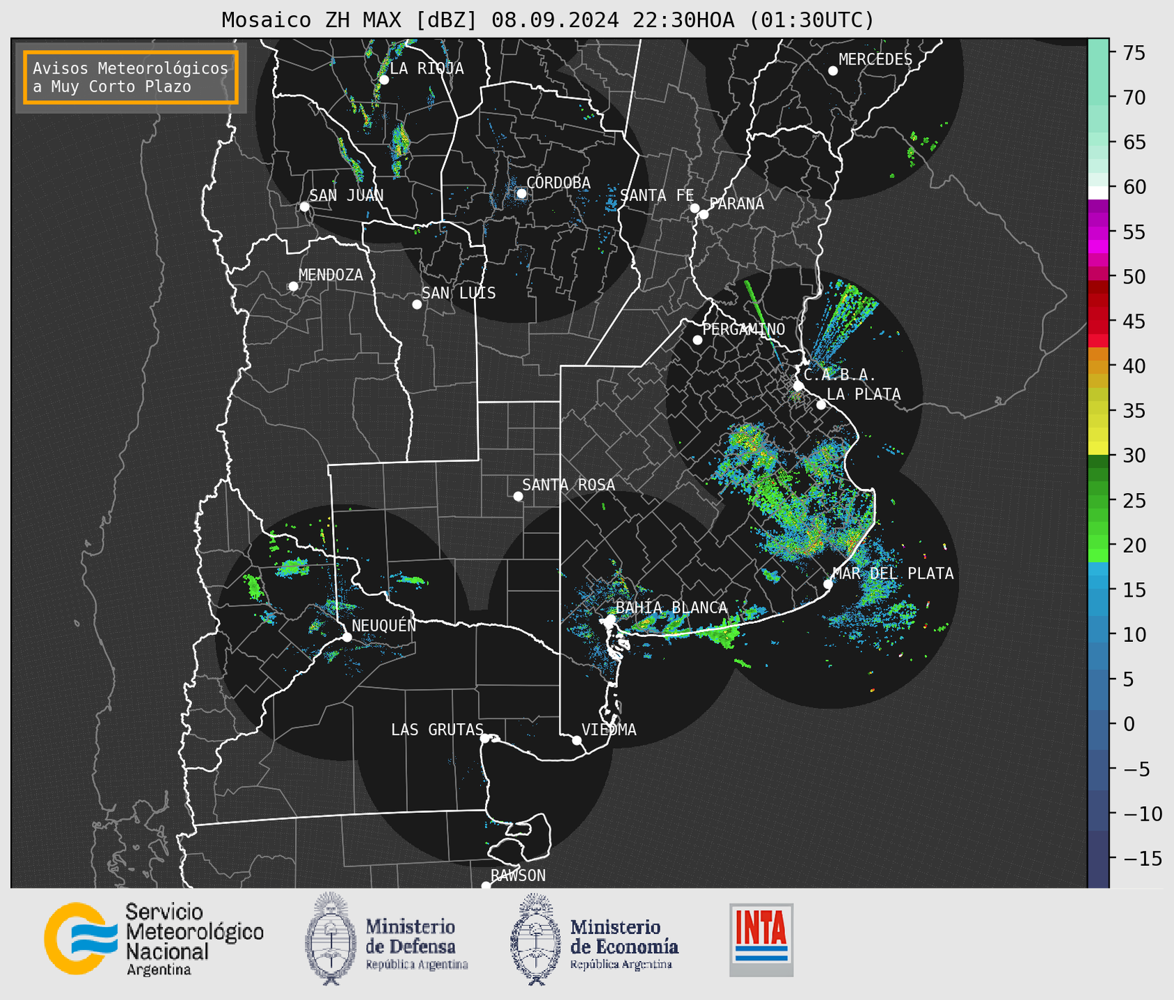Click the BAHÍA BLANCA city label
Image resolution: width=1174 pixels, height=1000 pixels.
tap(672, 608)
